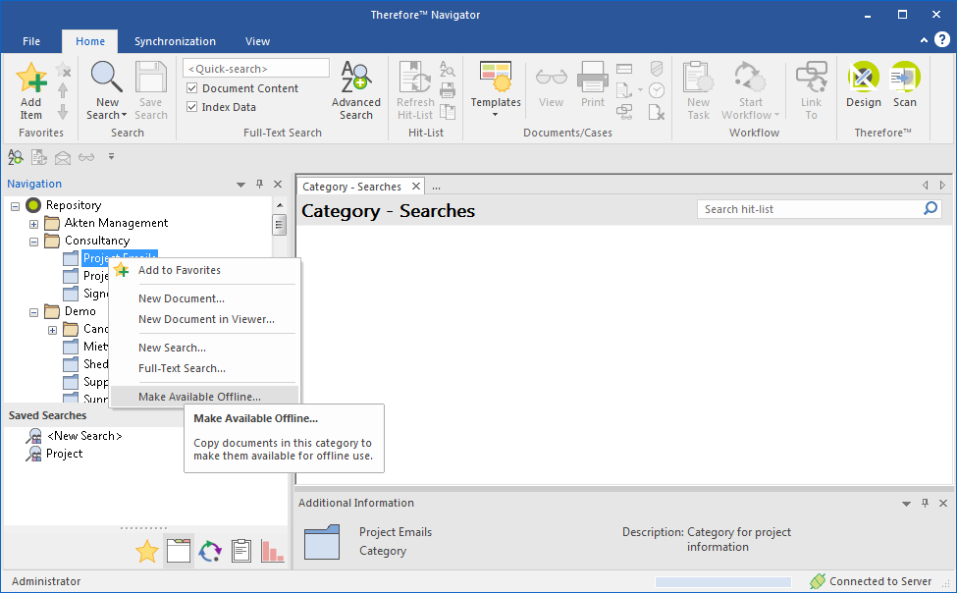Open the New Search dropdown arrow
This screenshot has height=594, width=958.
[124, 116]
